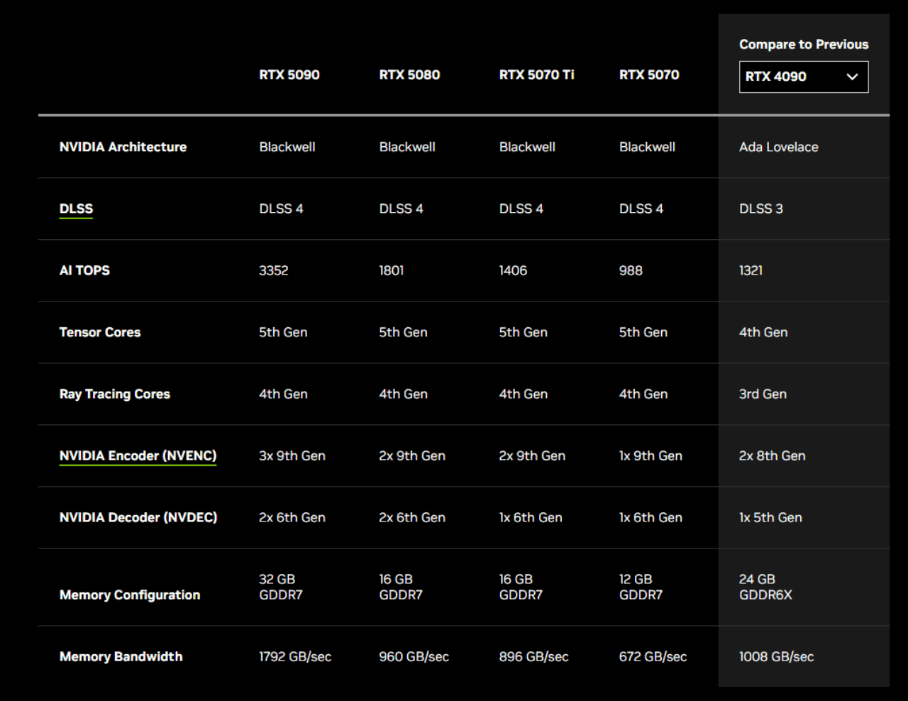
Task: Open the Compare to Previous RTX 4090 dropdown
Action: click(x=802, y=77)
